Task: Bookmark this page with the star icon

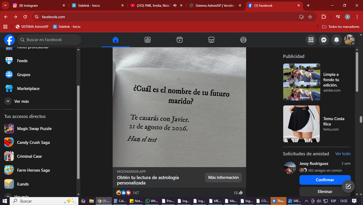Action: pyautogui.click(x=310, y=17)
